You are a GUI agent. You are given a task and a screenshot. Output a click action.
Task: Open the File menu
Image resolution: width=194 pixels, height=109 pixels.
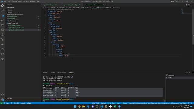pos(5,2)
